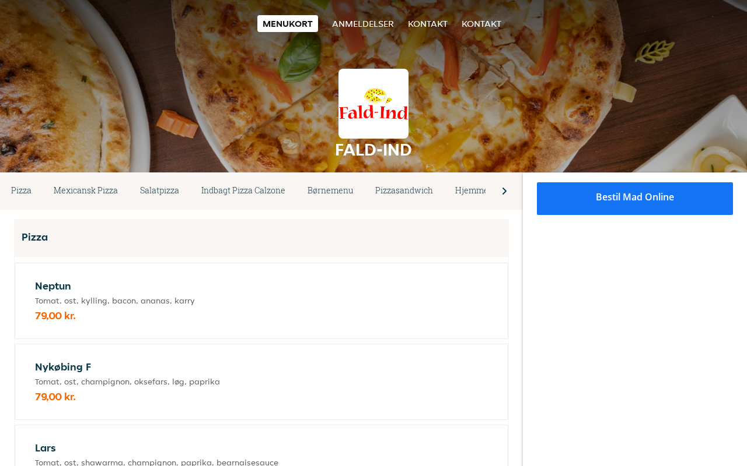Choose the Lars pizza item
747x466 pixels.
[261, 446]
